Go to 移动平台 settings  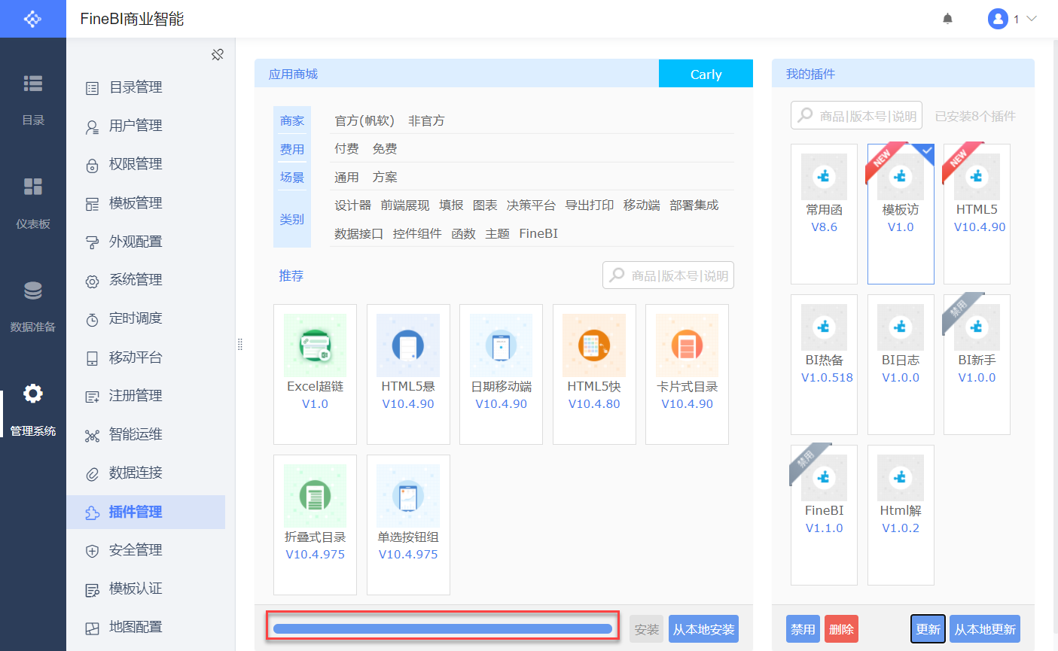pyautogui.click(x=145, y=357)
